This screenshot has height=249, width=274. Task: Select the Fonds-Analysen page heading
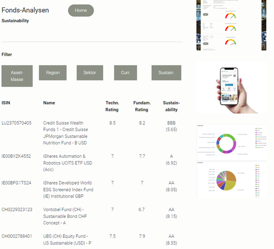[25, 10]
